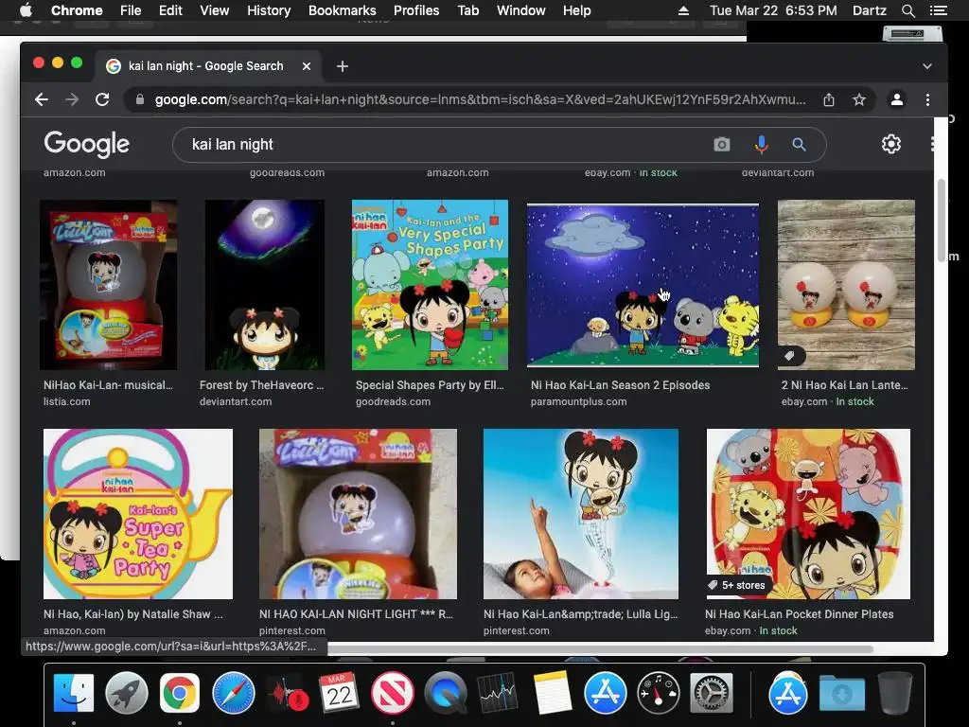This screenshot has width=969, height=727.
Task: Open the Bookmarks menu
Action: (x=343, y=10)
